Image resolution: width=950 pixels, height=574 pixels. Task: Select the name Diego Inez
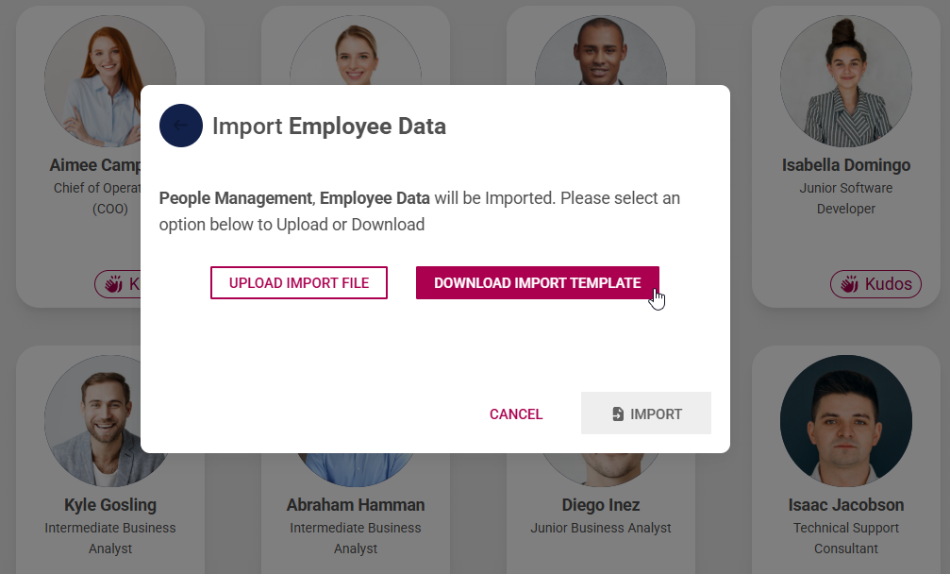(x=601, y=504)
